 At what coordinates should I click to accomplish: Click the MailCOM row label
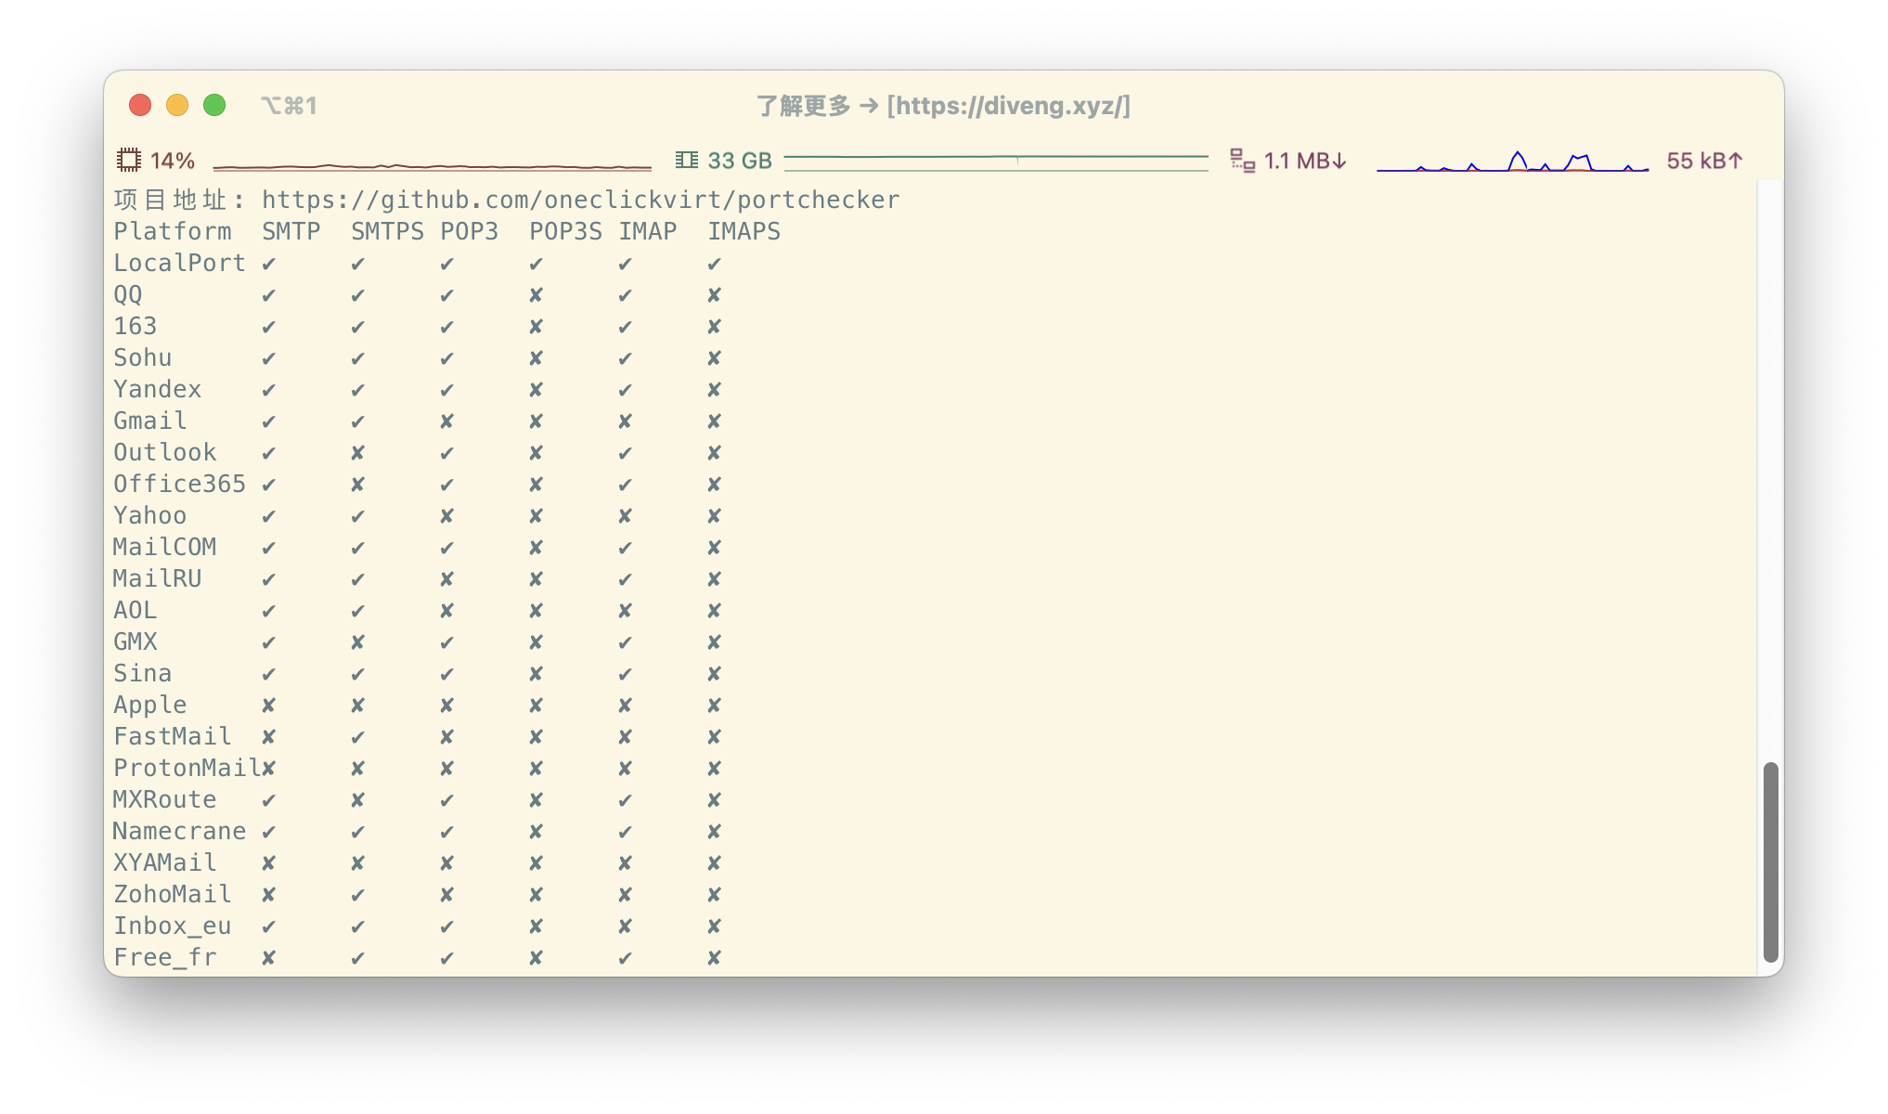pos(165,547)
